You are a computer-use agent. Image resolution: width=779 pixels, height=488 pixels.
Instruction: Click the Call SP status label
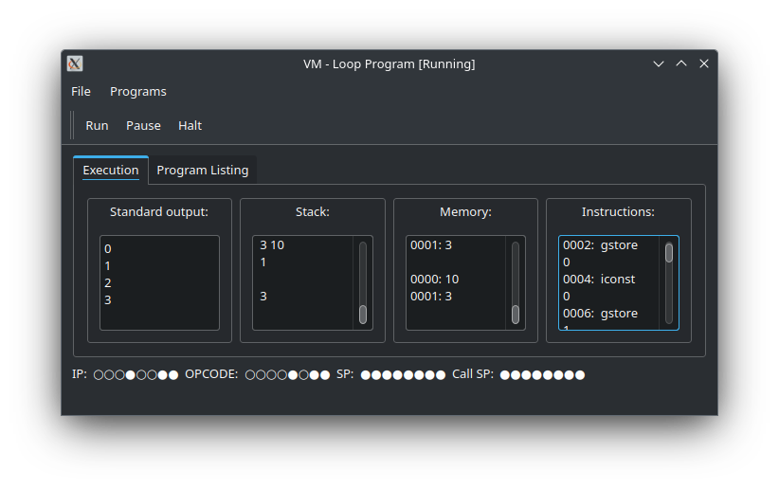pyautogui.click(x=473, y=374)
